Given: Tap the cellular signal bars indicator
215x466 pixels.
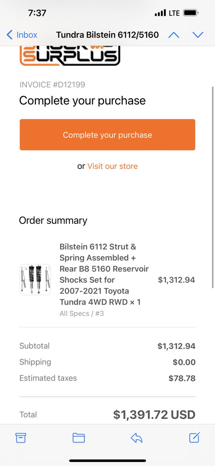Looking at the screenshot, I should click(x=160, y=13).
